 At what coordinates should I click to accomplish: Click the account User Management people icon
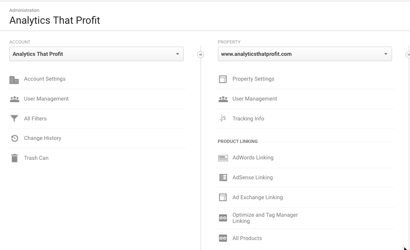click(14, 99)
